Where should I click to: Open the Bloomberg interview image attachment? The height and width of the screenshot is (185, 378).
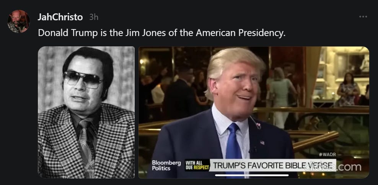click(254, 112)
